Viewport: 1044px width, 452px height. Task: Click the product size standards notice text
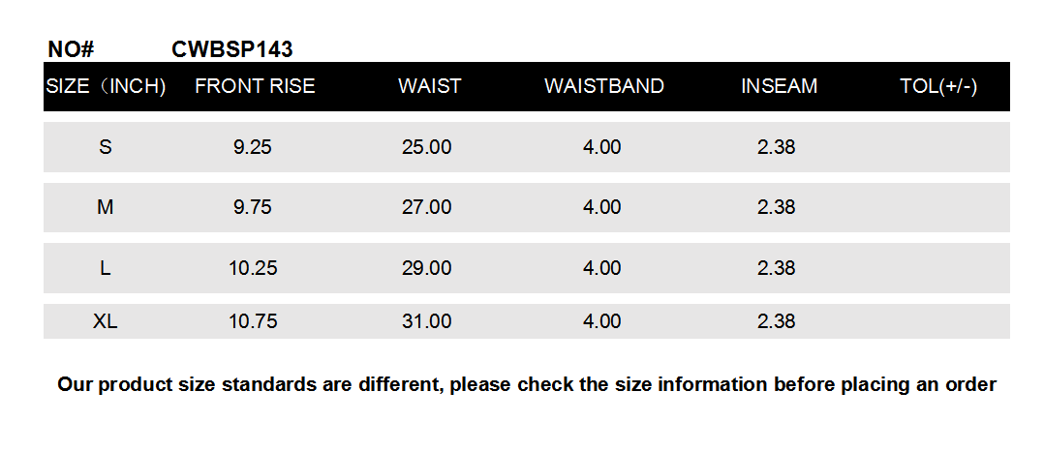pos(527,384)
